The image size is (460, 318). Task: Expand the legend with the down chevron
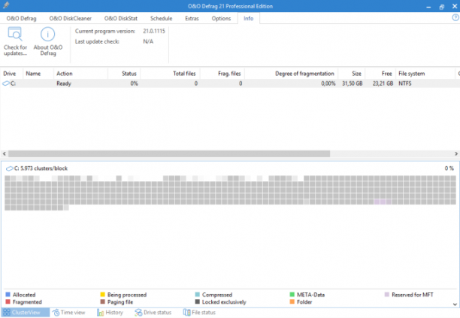coord(455,304)
